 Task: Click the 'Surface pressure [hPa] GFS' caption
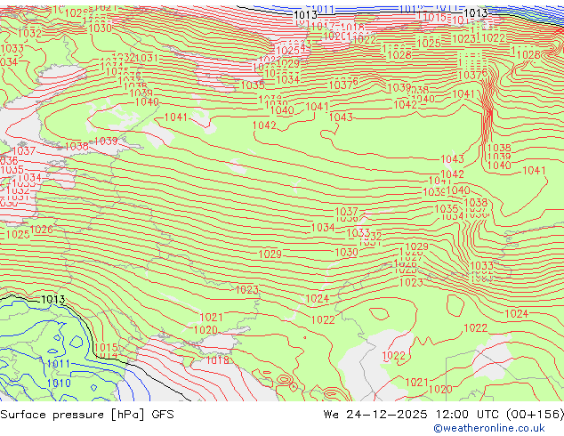click(87, 415)
